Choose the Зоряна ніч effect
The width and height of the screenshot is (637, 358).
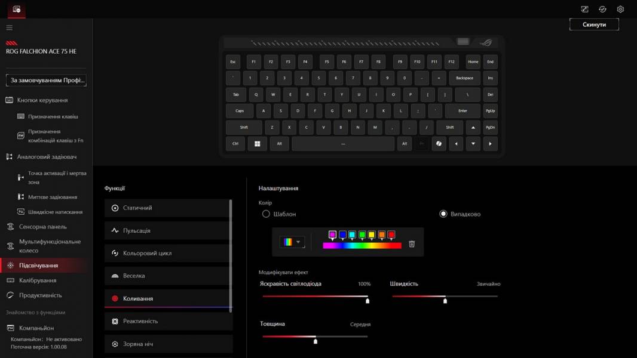(x=167, y=344)
